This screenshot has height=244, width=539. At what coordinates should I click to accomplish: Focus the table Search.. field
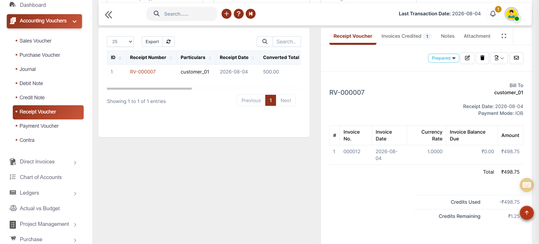point(287,41)
